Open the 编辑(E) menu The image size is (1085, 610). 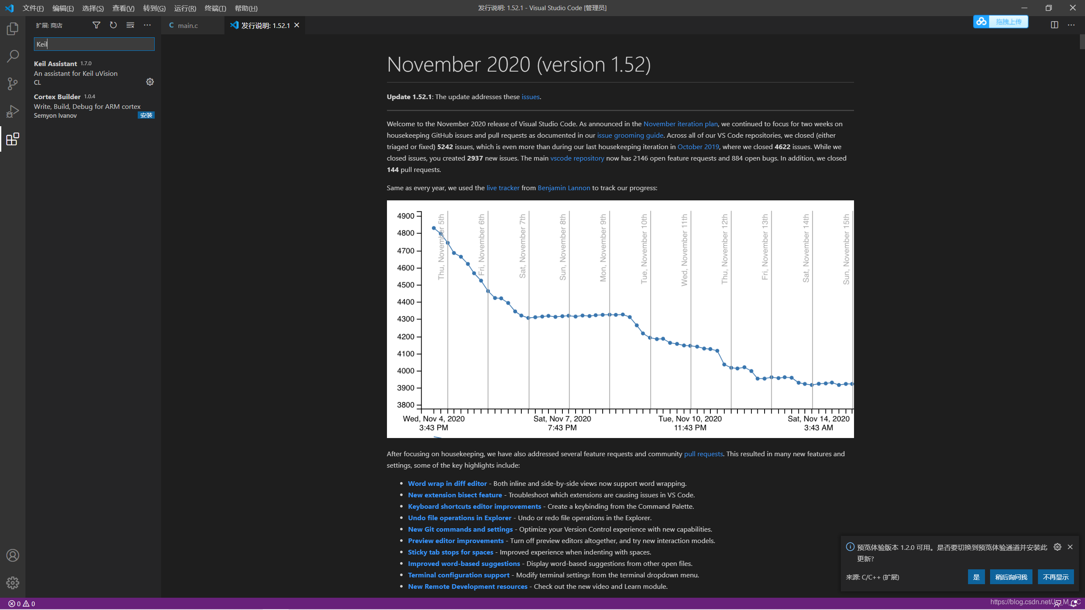63,8
